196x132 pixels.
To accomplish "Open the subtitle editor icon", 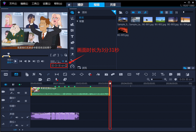I will 121,74.
